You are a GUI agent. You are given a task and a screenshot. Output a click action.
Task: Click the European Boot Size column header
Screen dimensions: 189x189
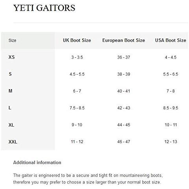click(x=123, y=40)
